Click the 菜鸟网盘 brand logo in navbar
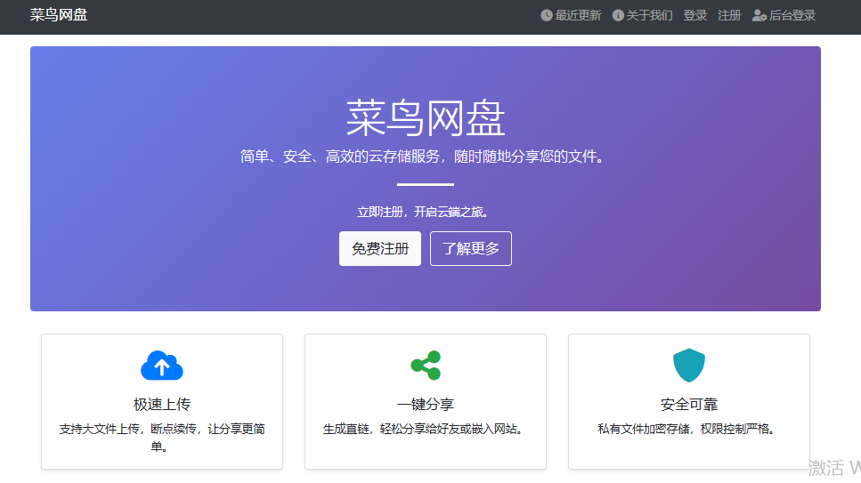Screen dimensions: 861x483 [59, 15]
